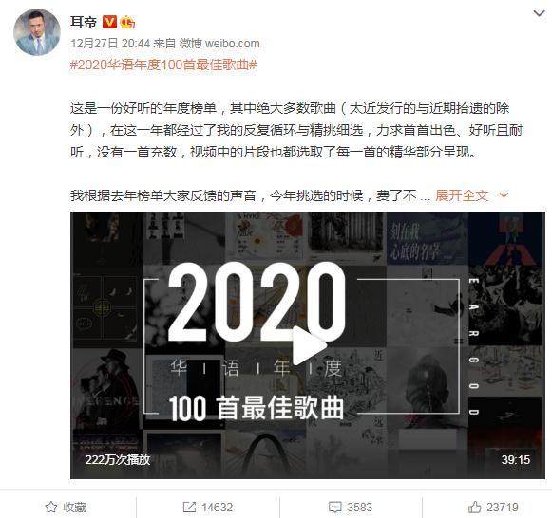Click the 收藏 favorite label
This screenshot has width=552, height=518.
point(75,508)
